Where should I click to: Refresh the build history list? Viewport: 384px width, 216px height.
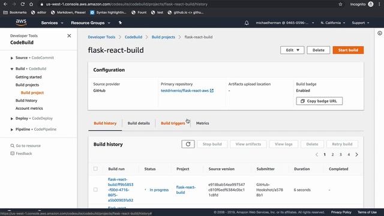point(188,144)
